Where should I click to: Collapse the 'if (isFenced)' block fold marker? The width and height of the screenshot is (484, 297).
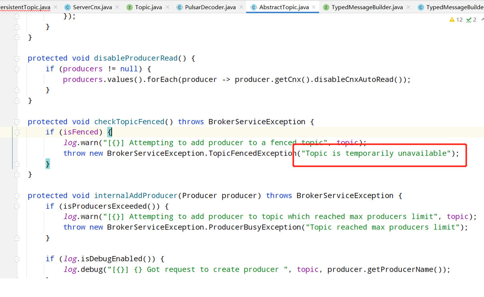point(17,132)
